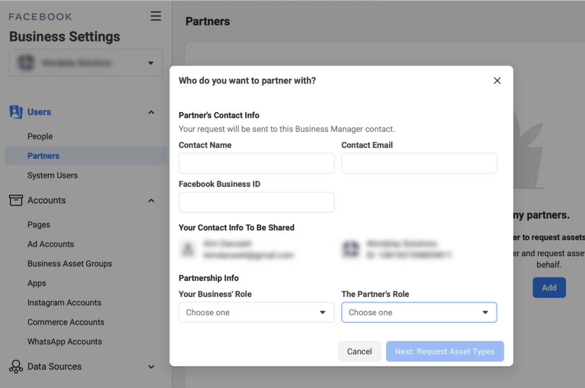585x388 pixels.
Task: Click the Accounts briefcase icon in sidebar
Action: pos(15,200)
